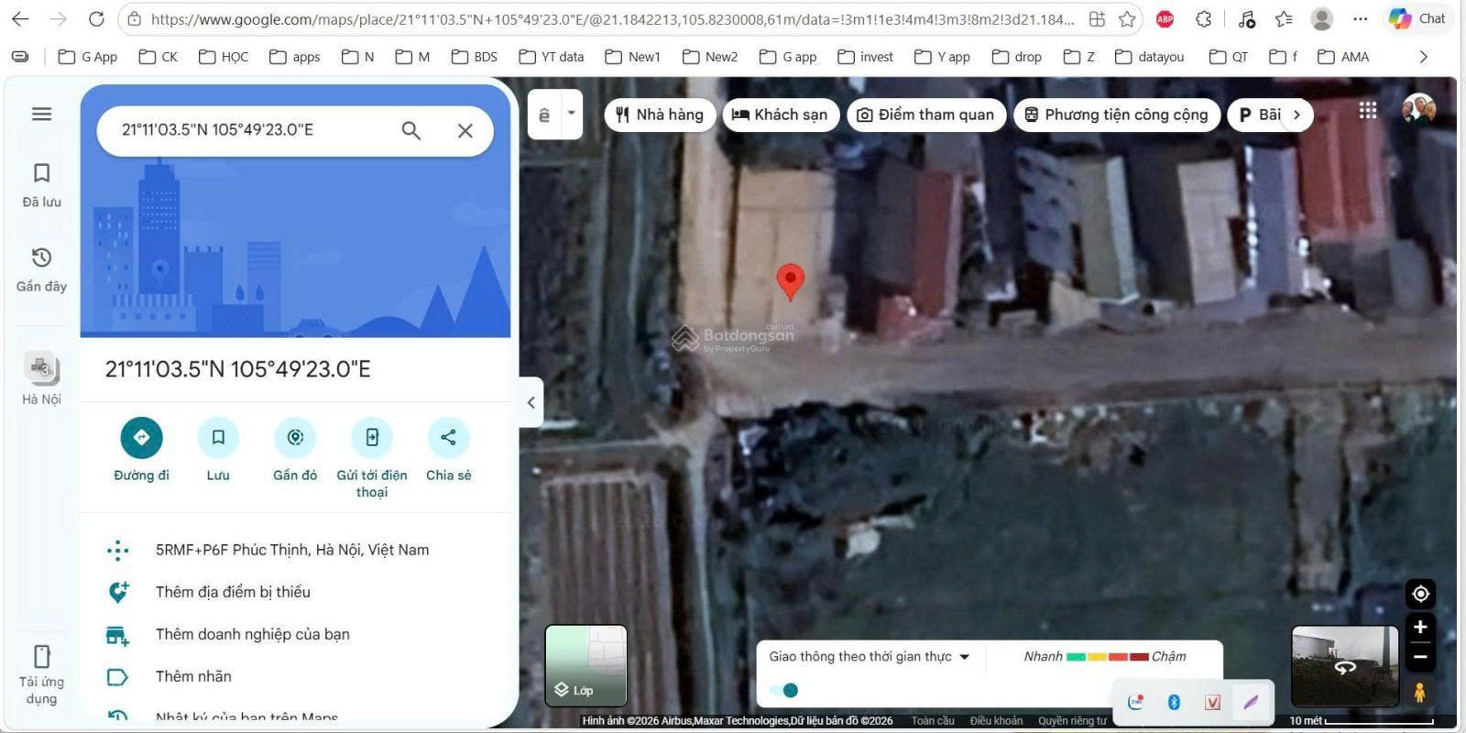Select the Khách sạn category chip
This screenshot has height=733, width=1466.
tap(780, 115)
